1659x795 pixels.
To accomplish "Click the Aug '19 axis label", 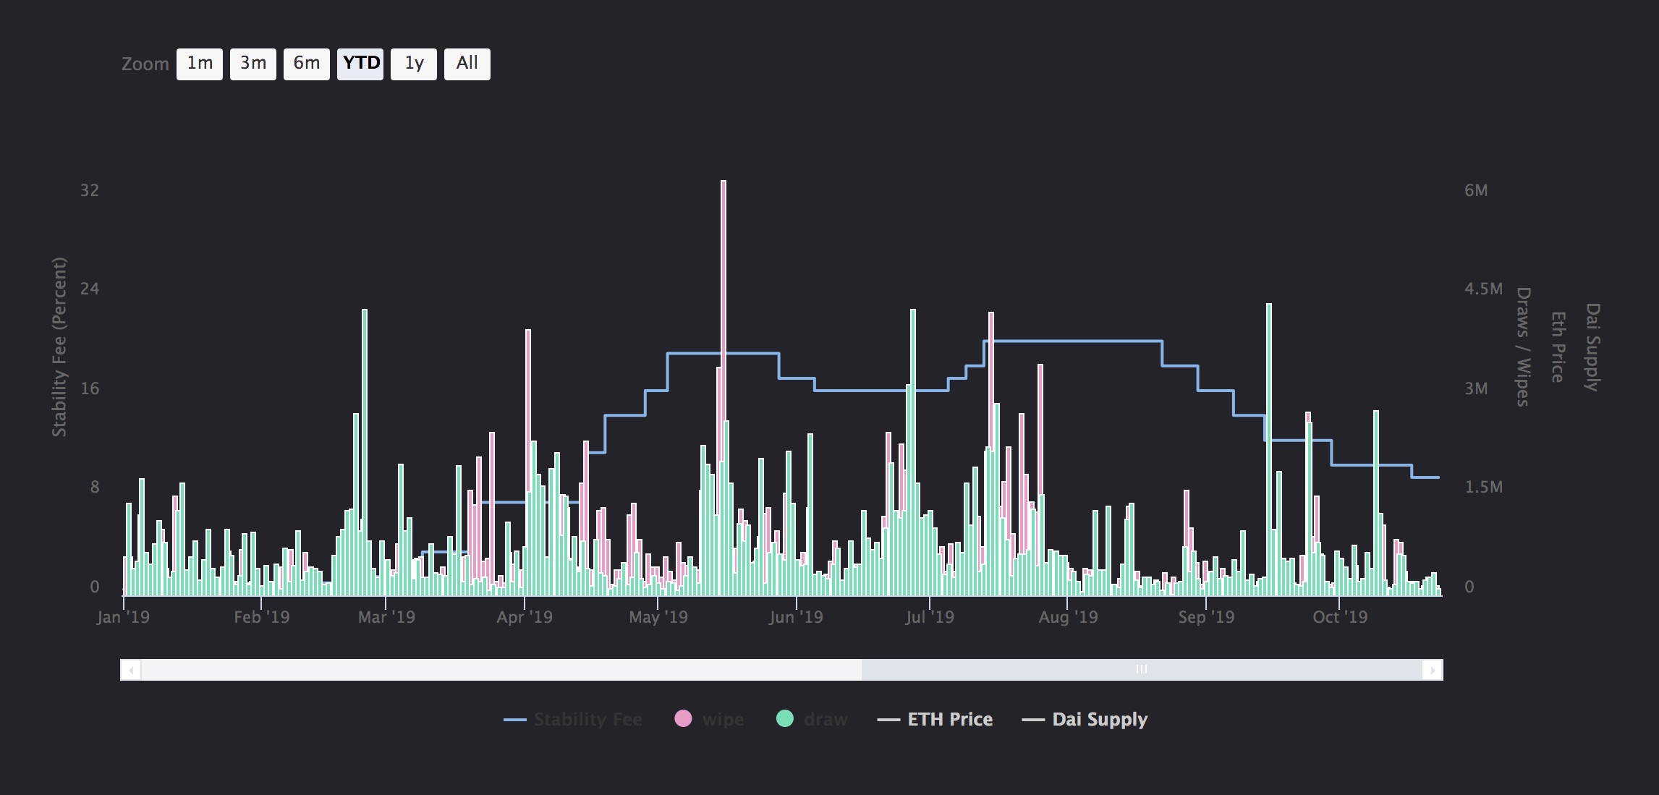I will point(1068,617).
